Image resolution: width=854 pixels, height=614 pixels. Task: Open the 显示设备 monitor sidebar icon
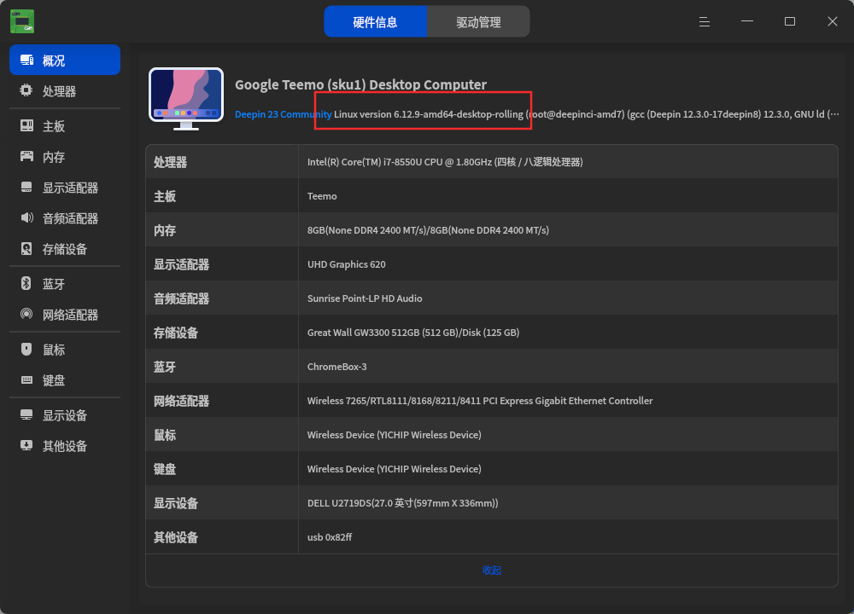click(26, 415)
